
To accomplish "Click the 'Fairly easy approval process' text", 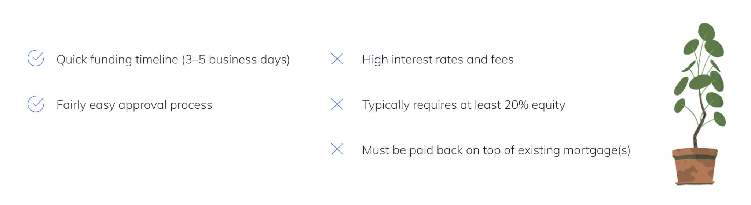I will point(134,105).
